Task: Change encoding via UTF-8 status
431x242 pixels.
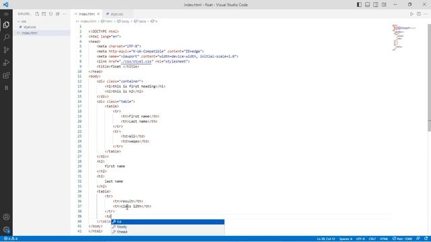Action: 360,239
